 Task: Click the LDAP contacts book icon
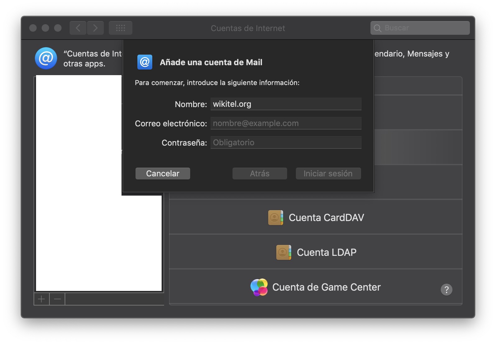(284, 252)
